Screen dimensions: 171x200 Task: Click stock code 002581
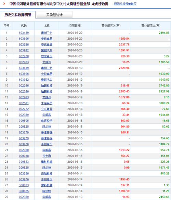click(x=24, y=103)
